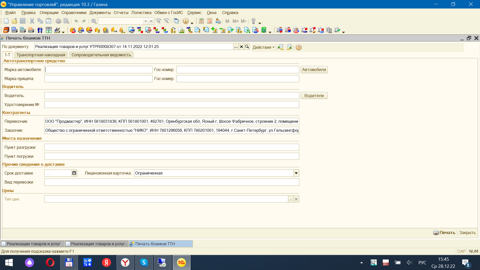480x270 pixels.
Task: Open the calendar icon in toolbar
Action: (209, 21)
